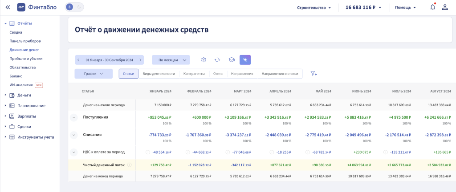Screen dimensions: 456x192
Task: Click the Инструменты учета table icon
Action: point(12,137)
